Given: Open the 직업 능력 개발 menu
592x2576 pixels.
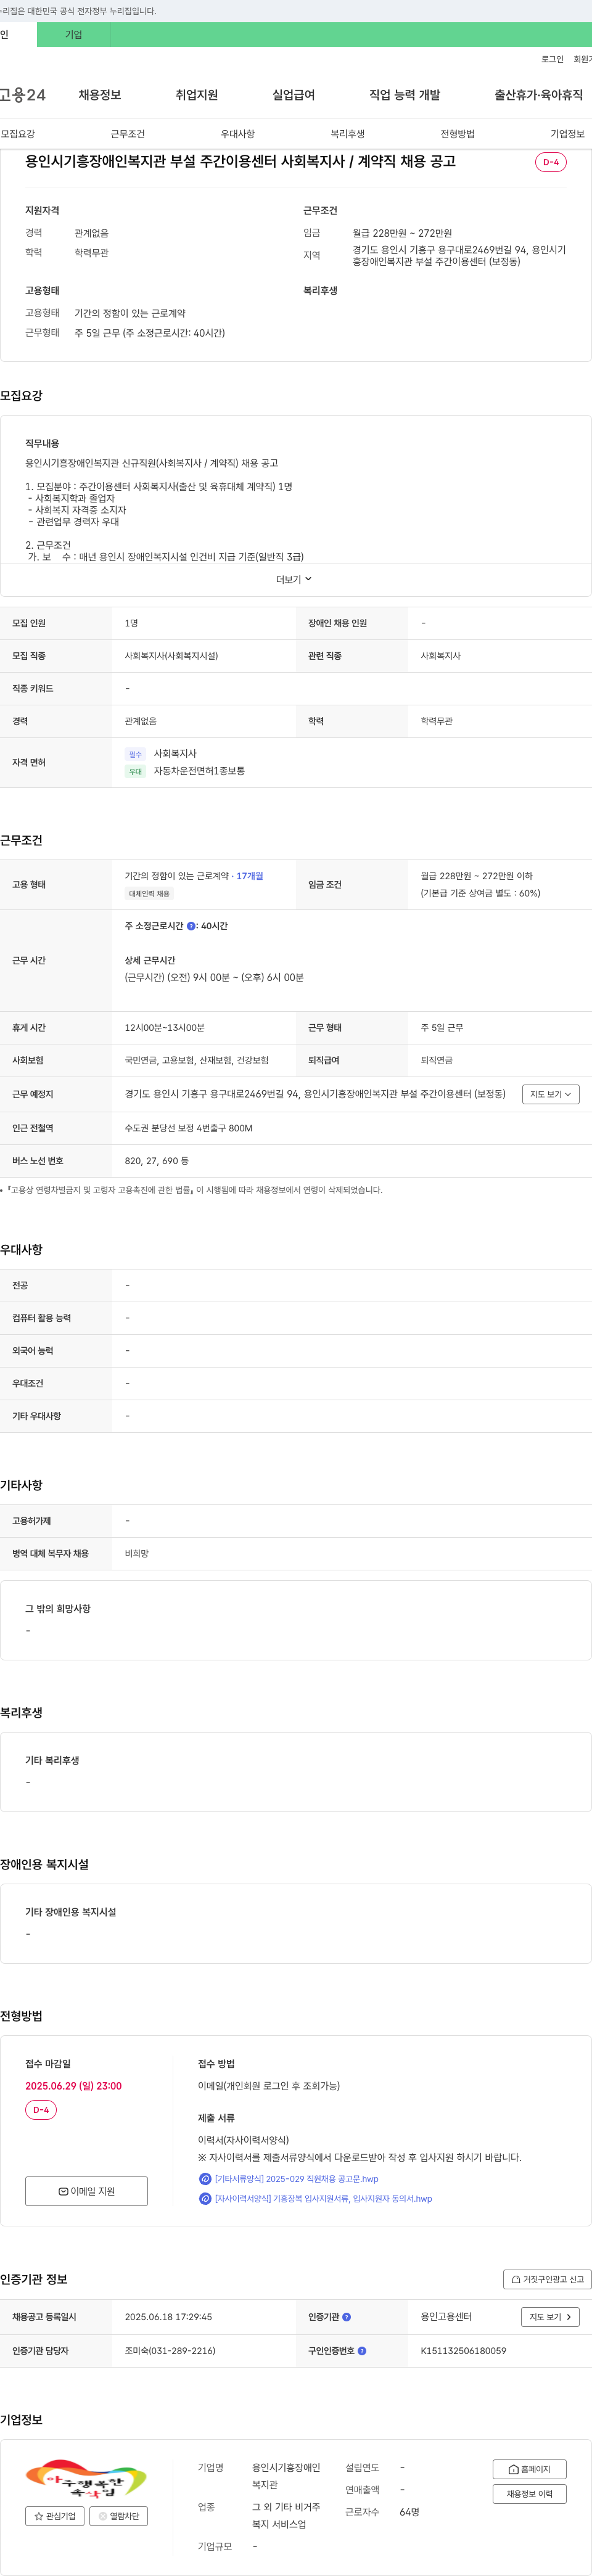Looking at the screenshot, I should (404, 95).
